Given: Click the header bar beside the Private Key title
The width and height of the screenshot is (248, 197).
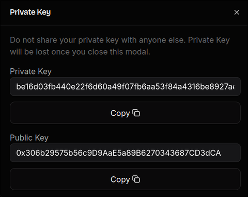Looking at the screenshot, I should coord(141,12).
